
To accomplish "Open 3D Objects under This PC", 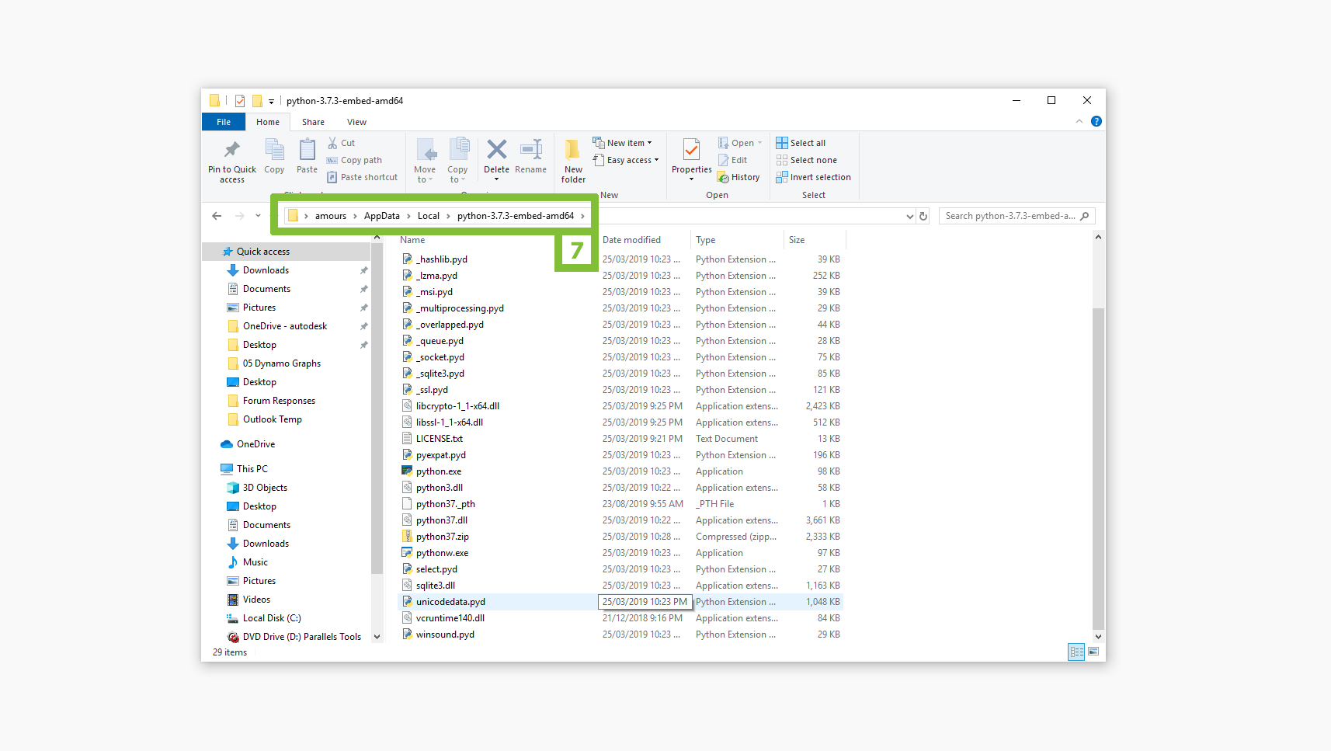I will click(265, 488).
